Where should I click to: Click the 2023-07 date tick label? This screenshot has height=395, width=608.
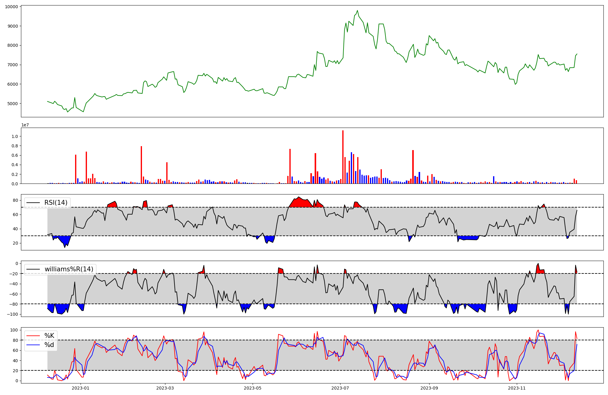tap(340, 388)
